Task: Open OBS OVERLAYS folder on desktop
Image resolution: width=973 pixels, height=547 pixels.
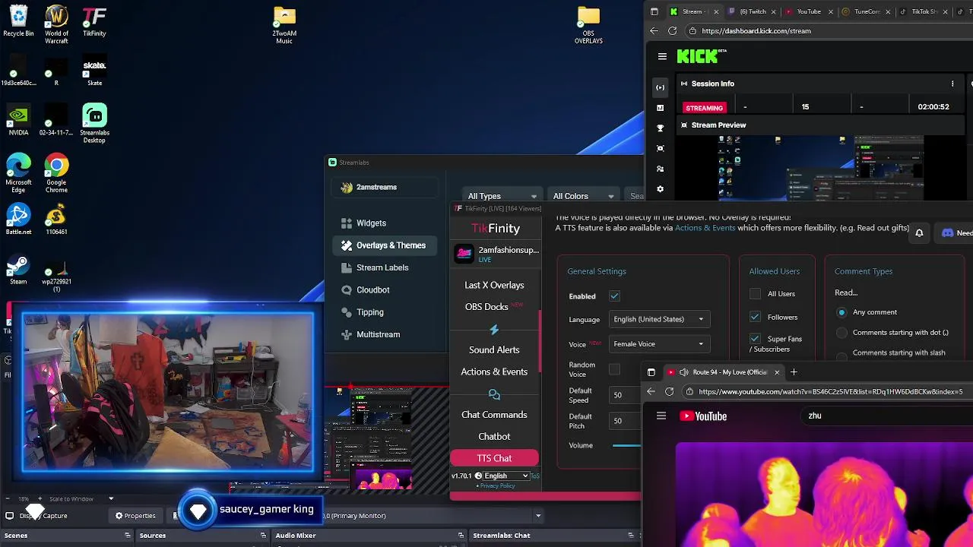Action: (x=588, y=25)
